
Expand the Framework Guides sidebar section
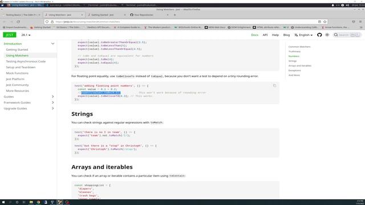[52, 102]
